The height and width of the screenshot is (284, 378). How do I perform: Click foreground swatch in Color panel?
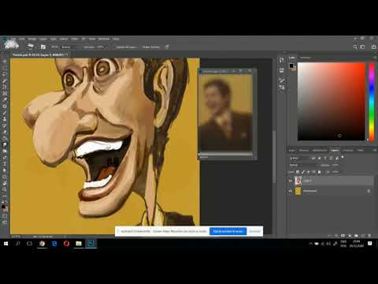[291, 65]
